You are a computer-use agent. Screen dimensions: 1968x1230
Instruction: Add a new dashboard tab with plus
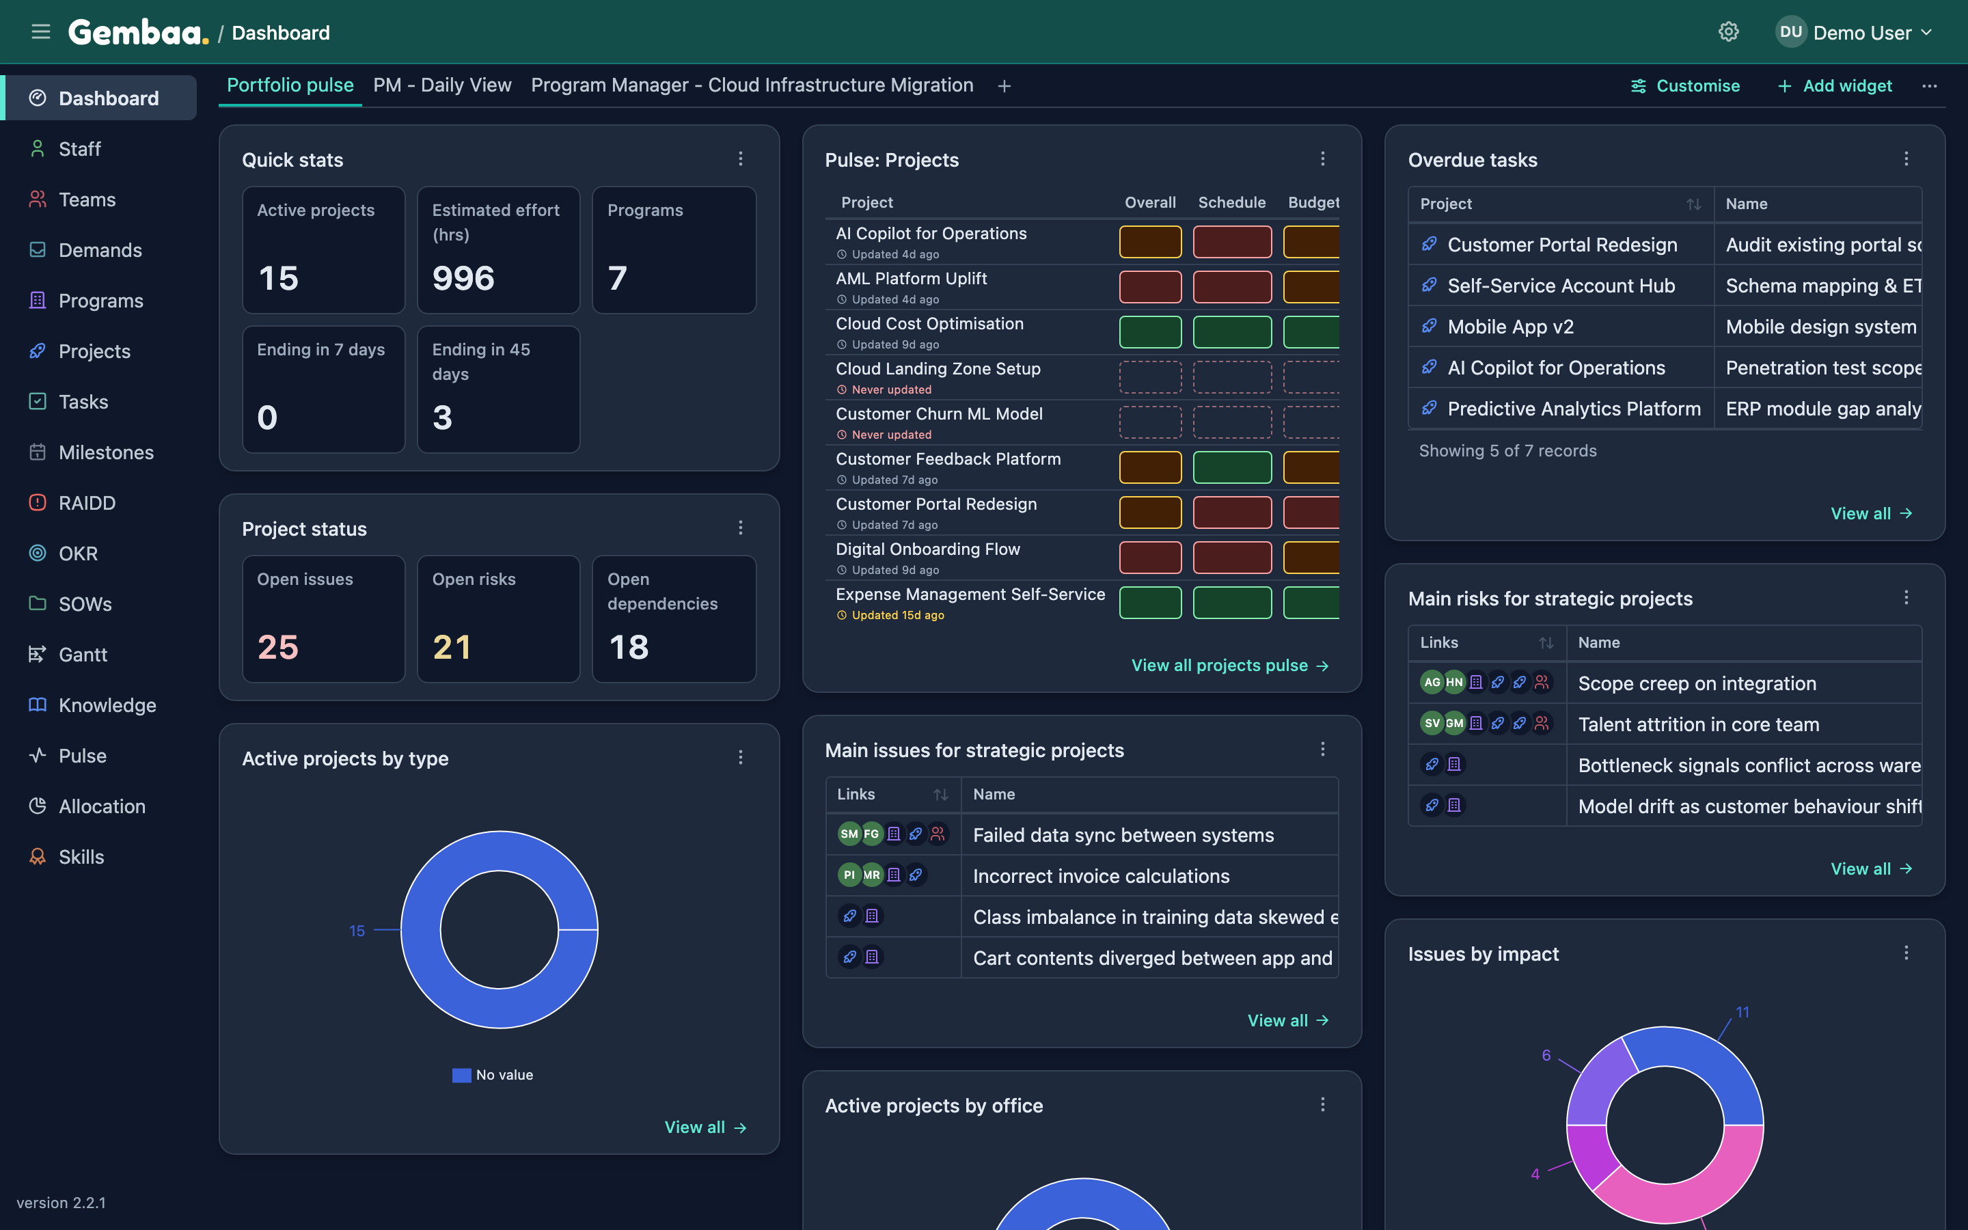[x=1004, y=85]
